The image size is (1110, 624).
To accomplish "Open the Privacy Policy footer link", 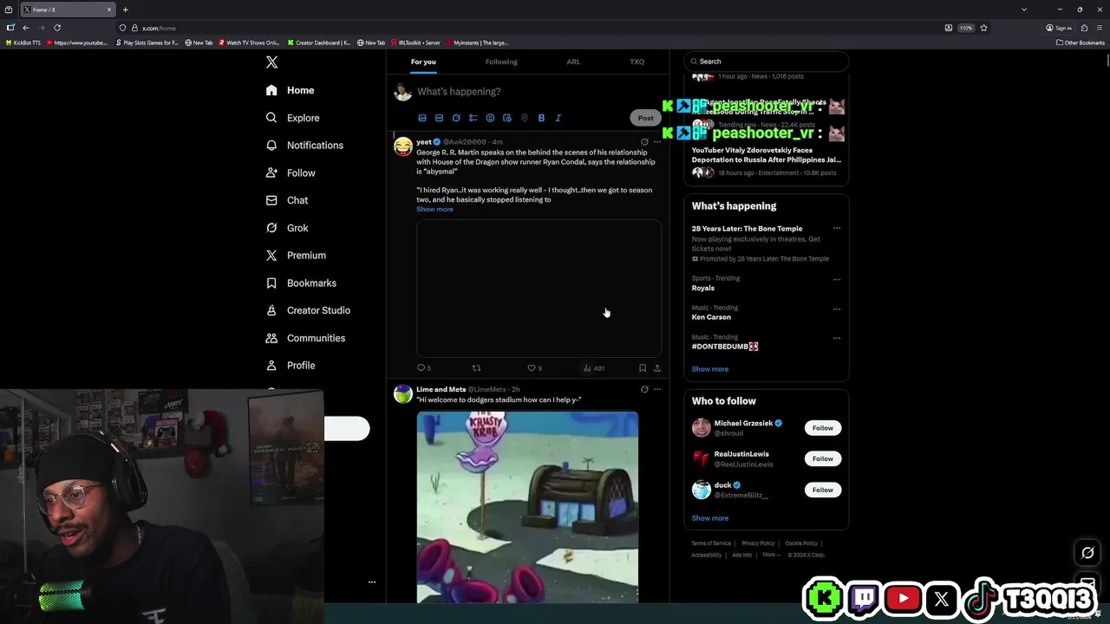I will [x=758, y=543].
